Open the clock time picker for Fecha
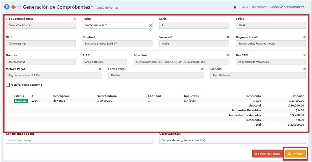Screen dimensions: 312x162 (150, 25)
